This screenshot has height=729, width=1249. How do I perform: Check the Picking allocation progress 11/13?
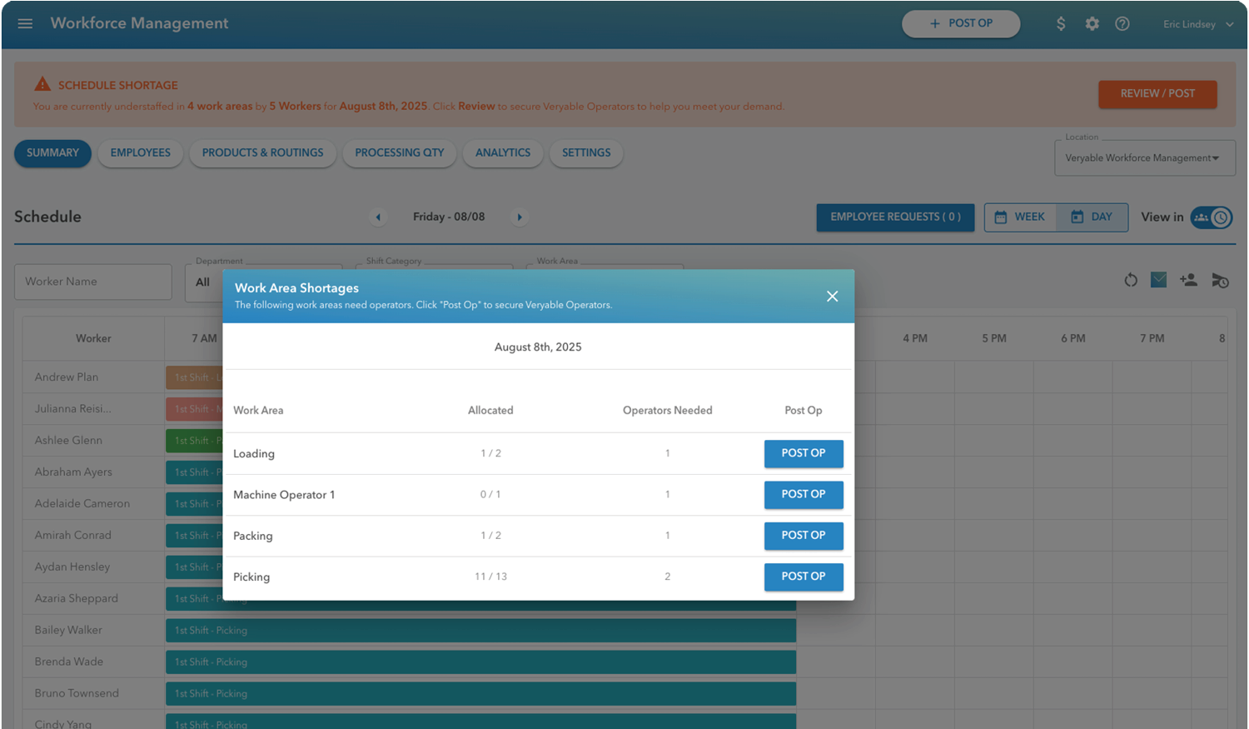coord(490,577)
